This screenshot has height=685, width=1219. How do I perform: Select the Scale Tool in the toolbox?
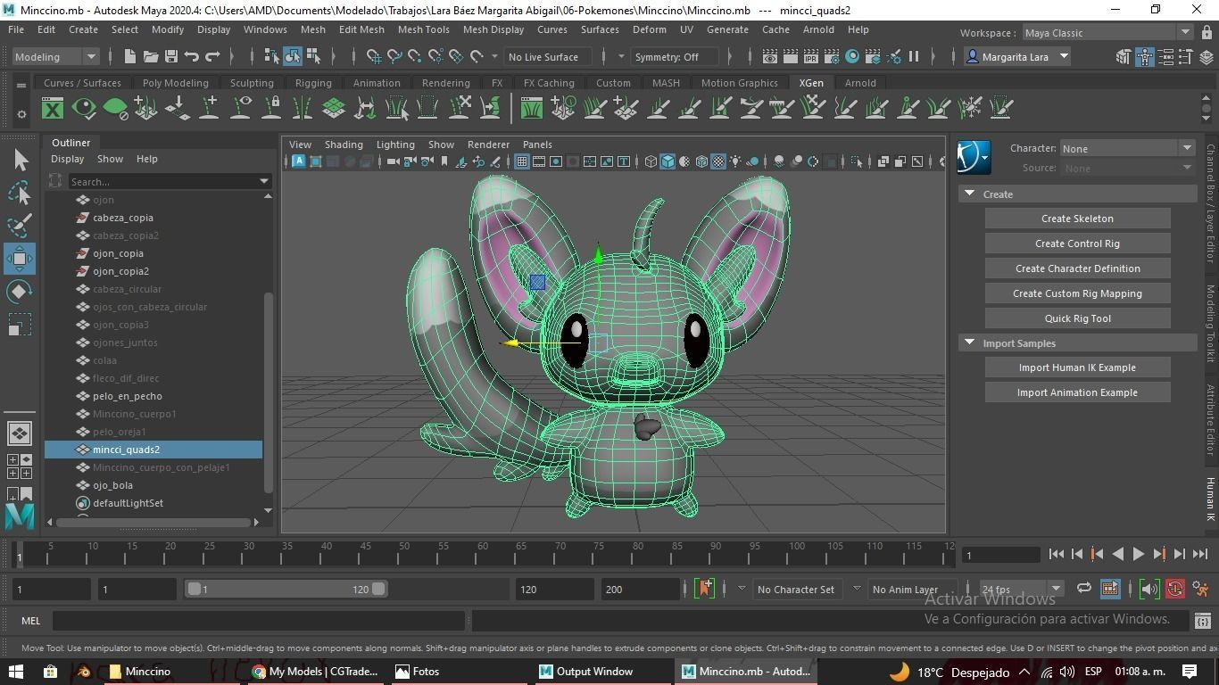(x=19, y=325)
